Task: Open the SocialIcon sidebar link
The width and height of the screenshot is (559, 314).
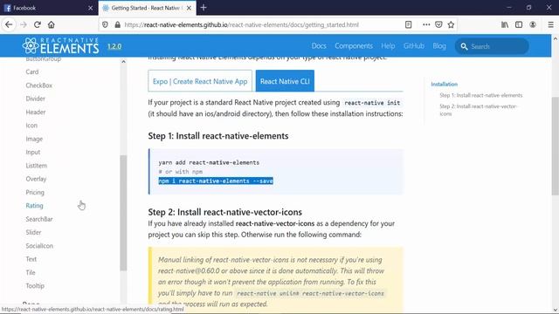Action: click(x=39, y=246)
